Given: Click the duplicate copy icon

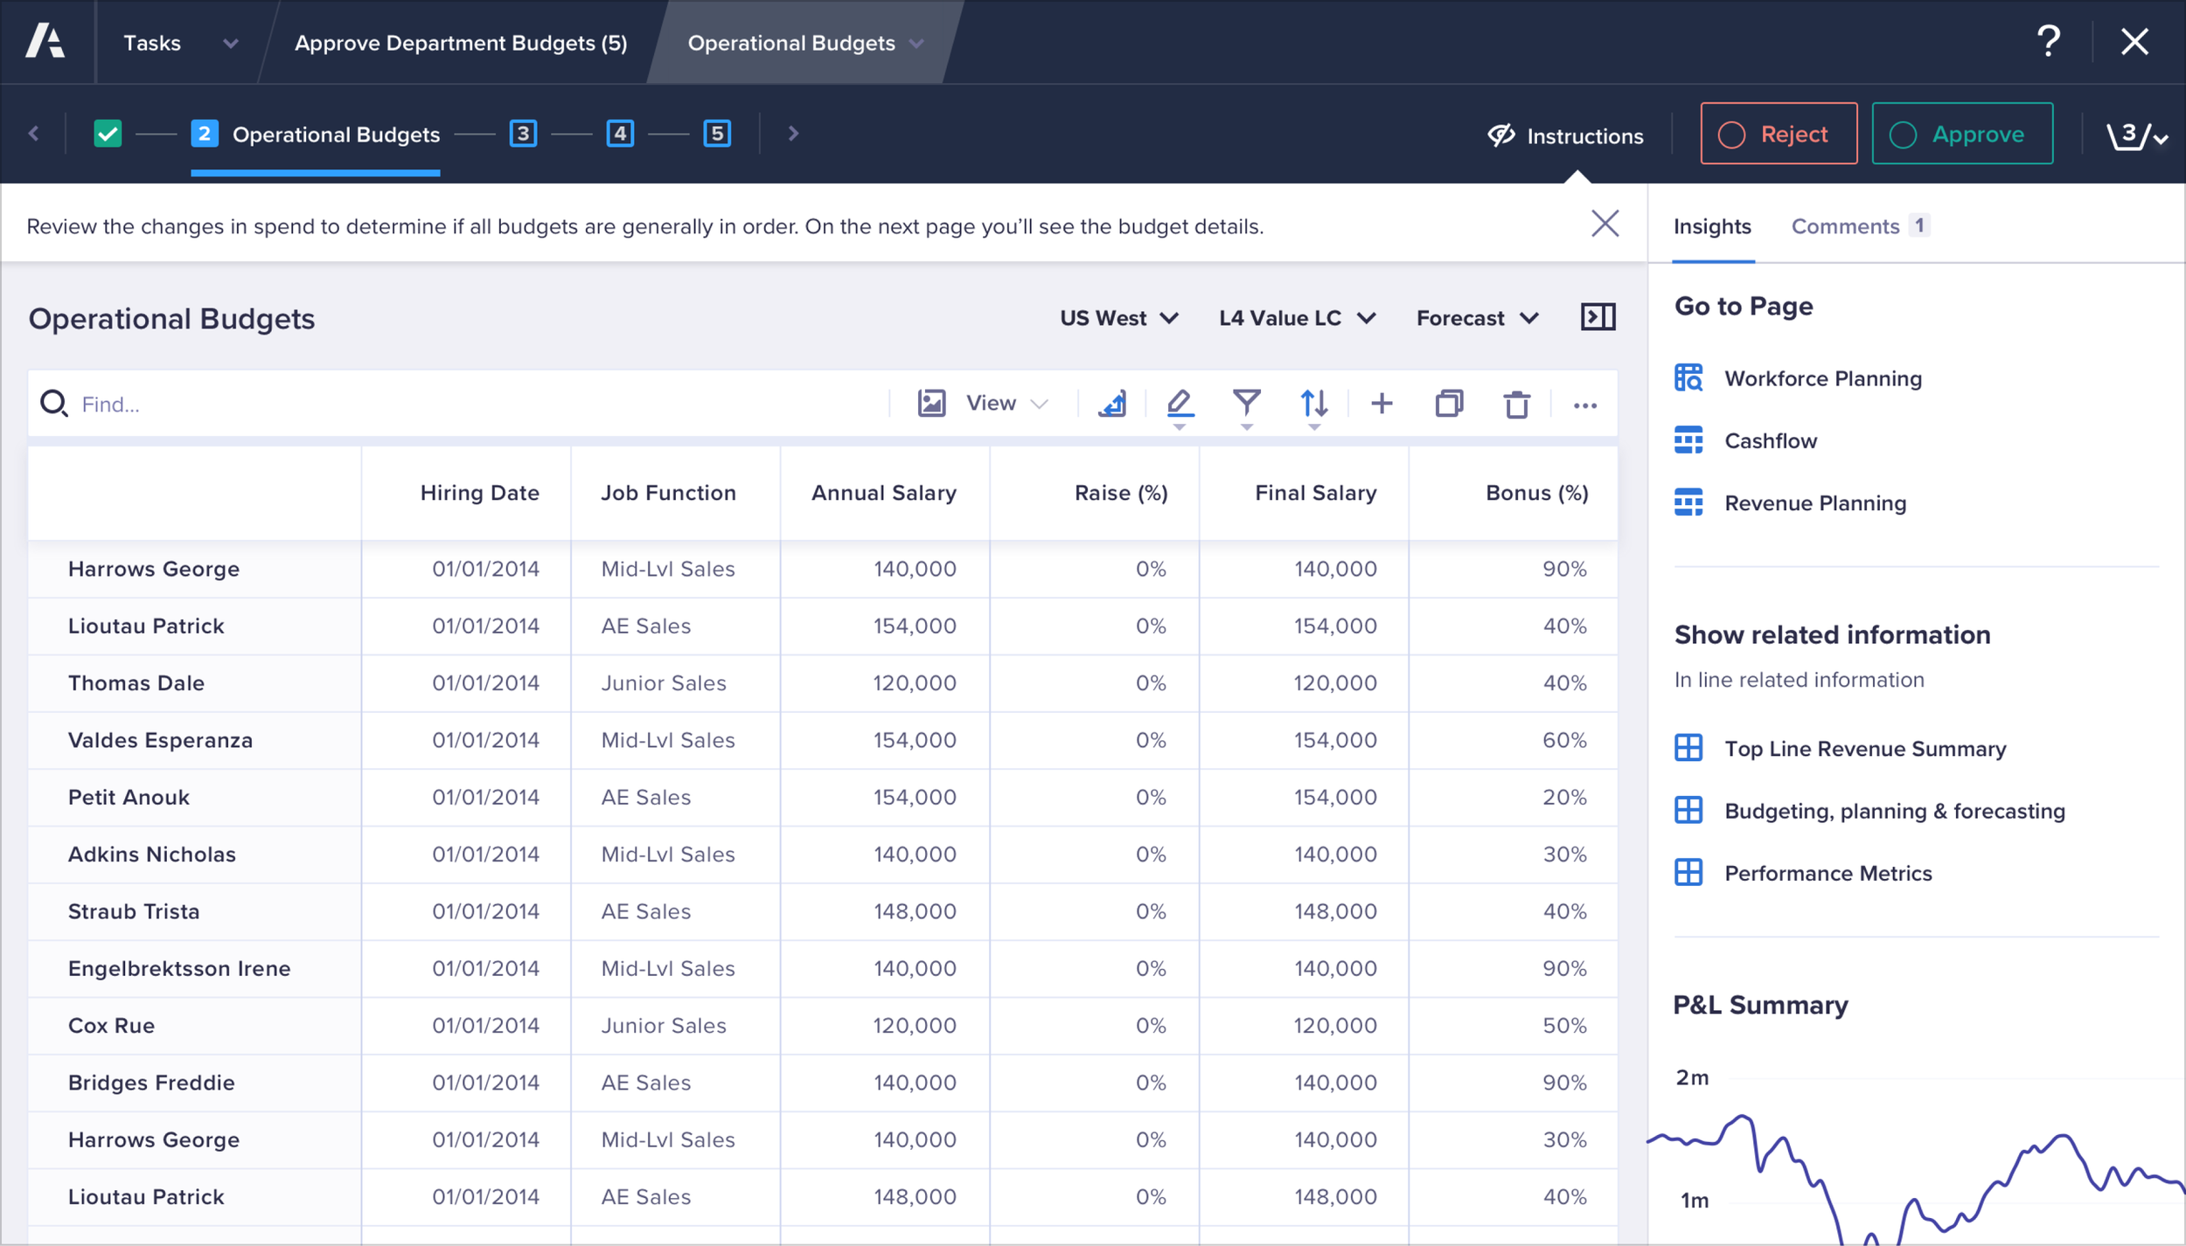Looking at the screenshot, I should 1449,404.
